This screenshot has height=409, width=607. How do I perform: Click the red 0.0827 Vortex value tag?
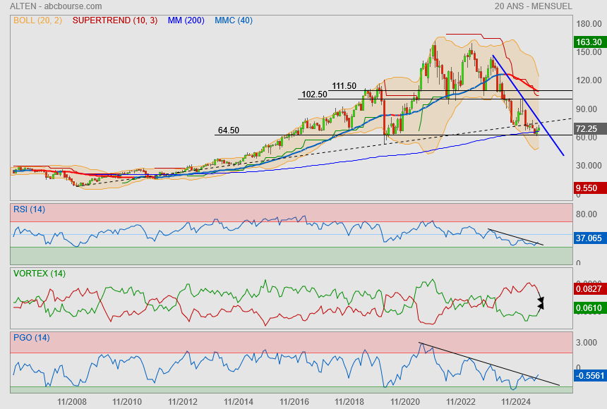pos(589,289)
